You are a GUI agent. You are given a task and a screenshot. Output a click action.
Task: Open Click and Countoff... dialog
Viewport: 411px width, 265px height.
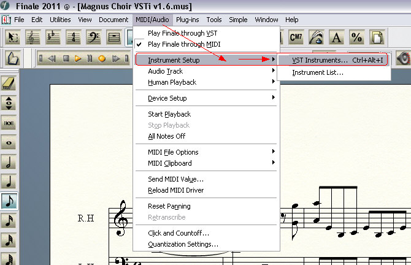click(206, 233)
